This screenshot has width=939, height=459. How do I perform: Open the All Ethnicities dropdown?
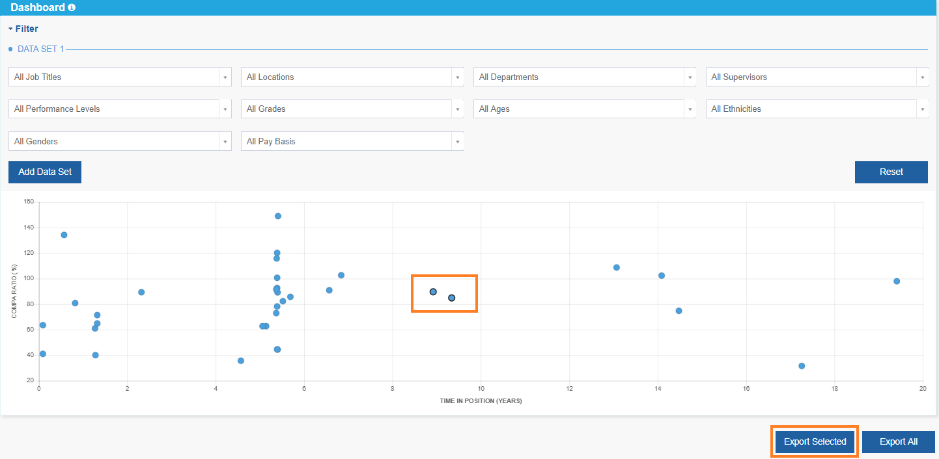(x=922, y=109)
